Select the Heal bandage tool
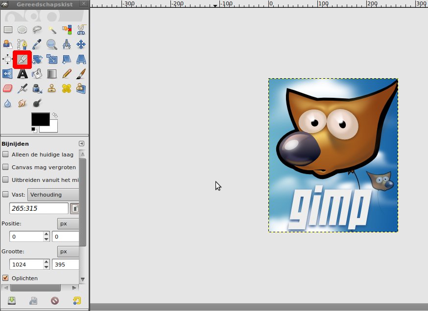 pos(67,89)
